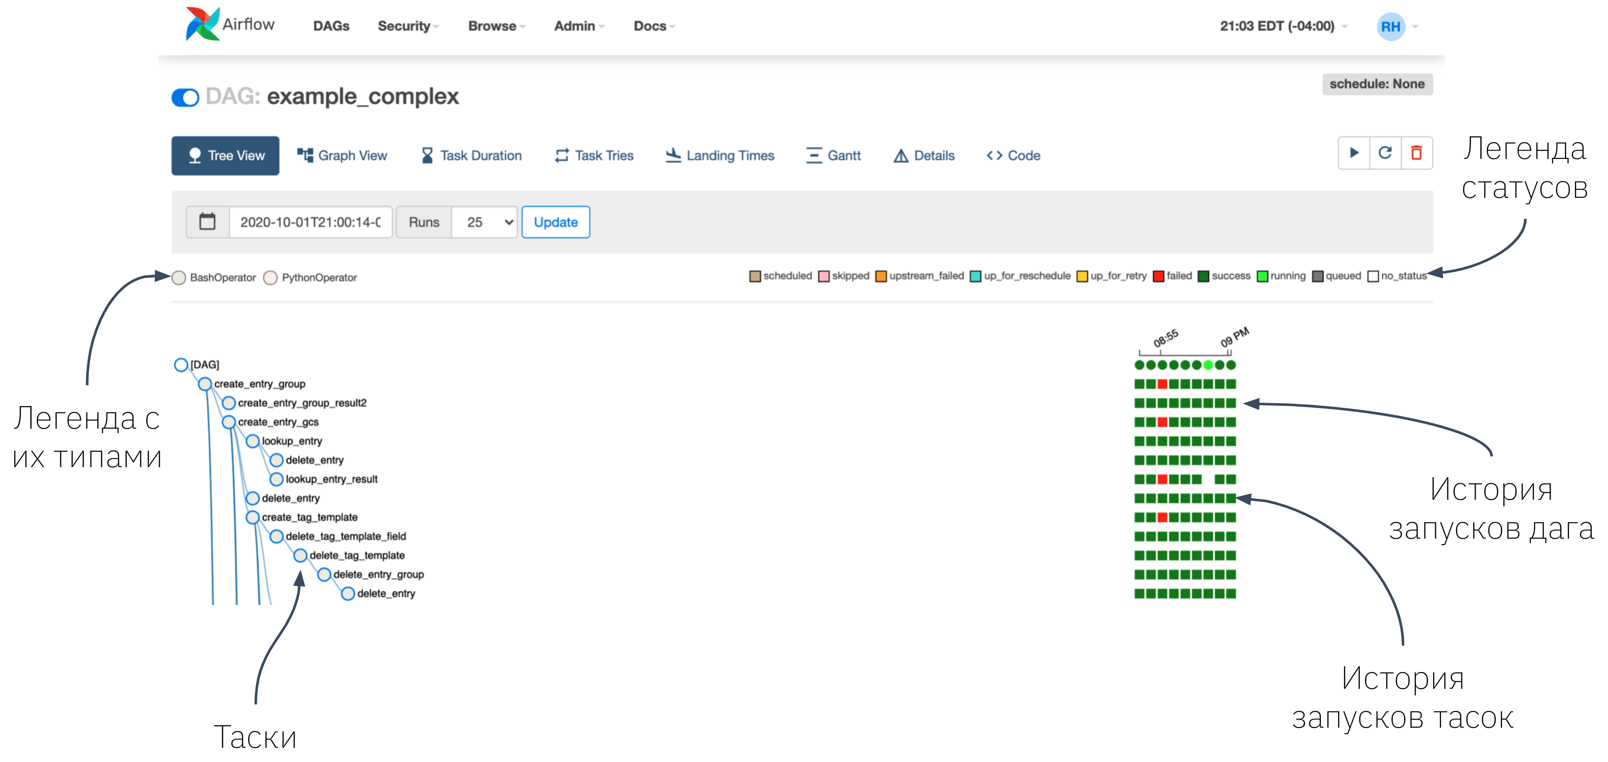
Task: Click the failed red square in lookup_entry_result row
Action: [1162, 480]
